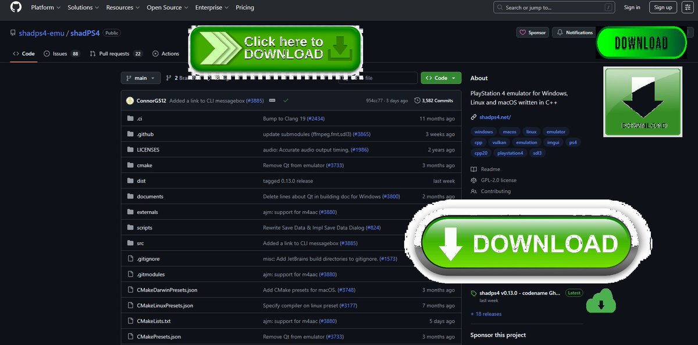Click the Sponsor button
This screenshot has height=345, width=698.
(x=533, y=33)
